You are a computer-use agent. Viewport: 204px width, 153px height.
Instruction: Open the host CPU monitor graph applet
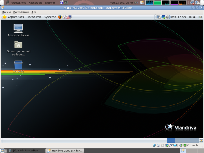tap(149, 2)
